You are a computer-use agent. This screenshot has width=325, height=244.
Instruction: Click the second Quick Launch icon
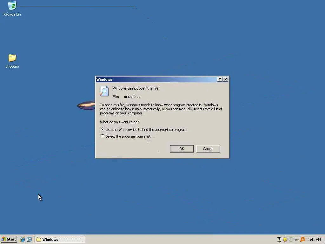click(29, 240)
